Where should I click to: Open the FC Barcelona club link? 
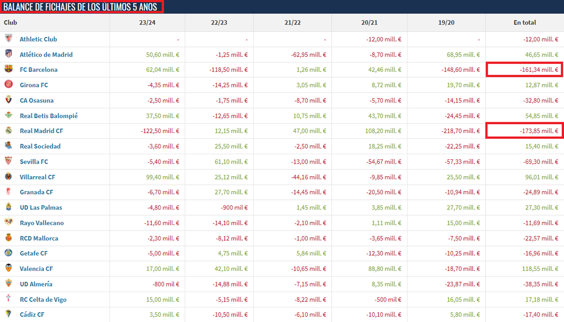(39, 70)
